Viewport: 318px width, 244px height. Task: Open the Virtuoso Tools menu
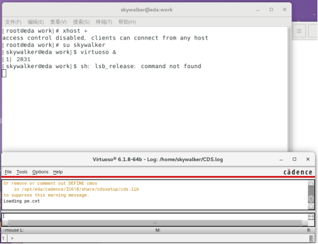22,172
